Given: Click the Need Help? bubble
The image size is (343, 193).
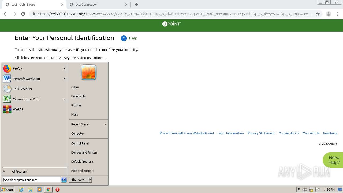Looking at the screenshot, I should [333, 160].
